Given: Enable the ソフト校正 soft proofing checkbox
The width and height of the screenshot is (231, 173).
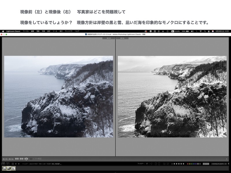Looking at the screenshot, I should pos(31,159).
